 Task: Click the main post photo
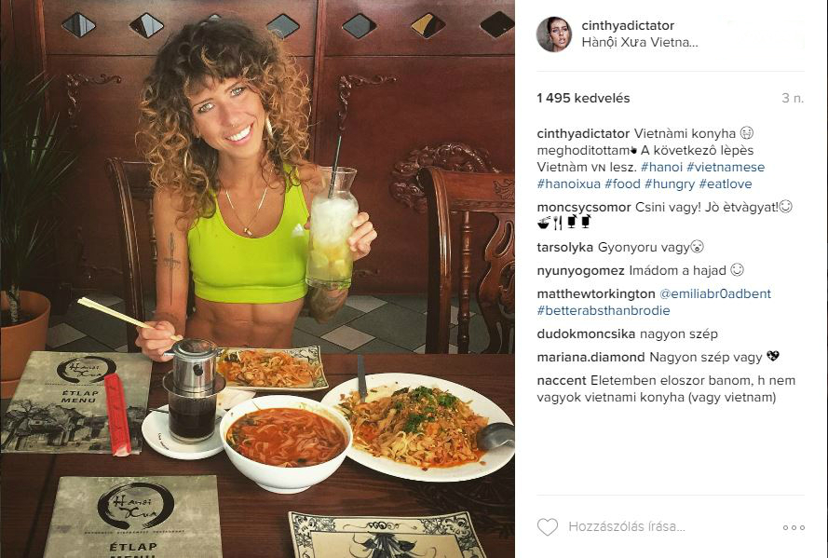point(257,279)
